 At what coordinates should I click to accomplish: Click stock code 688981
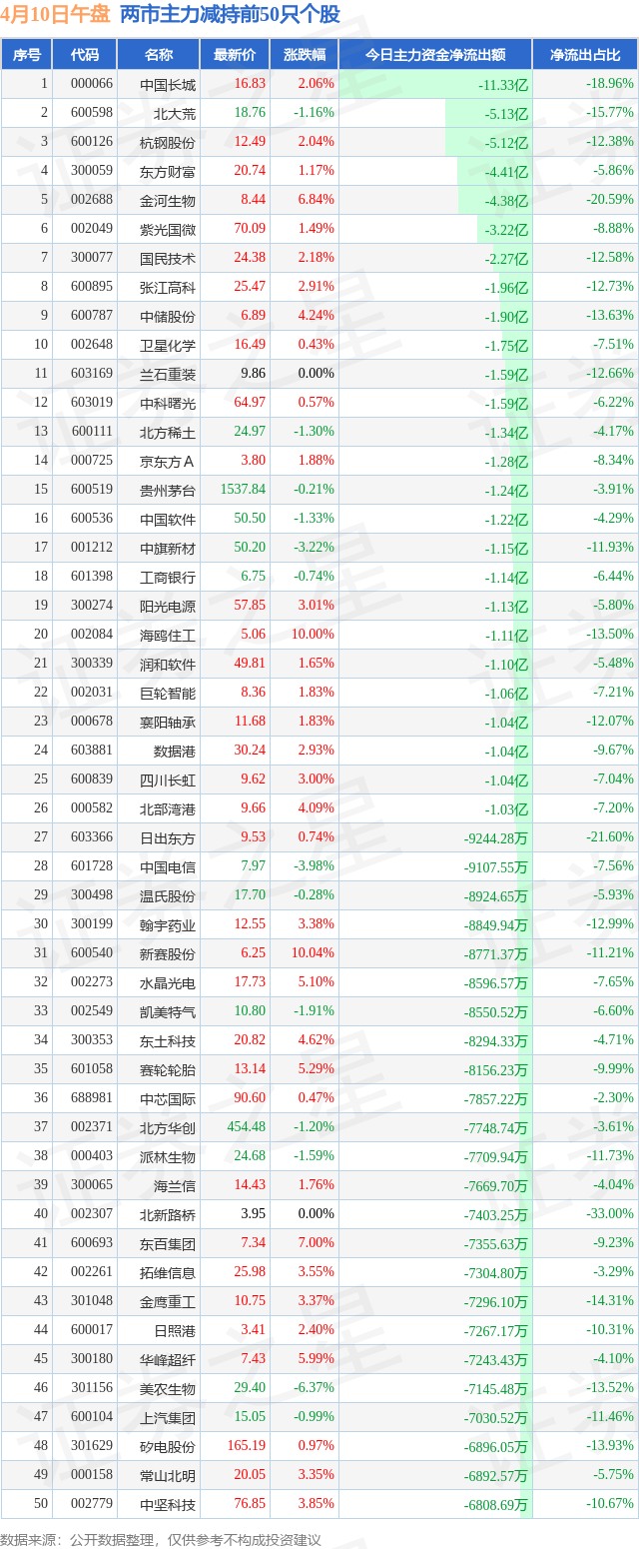point(91,1098)
